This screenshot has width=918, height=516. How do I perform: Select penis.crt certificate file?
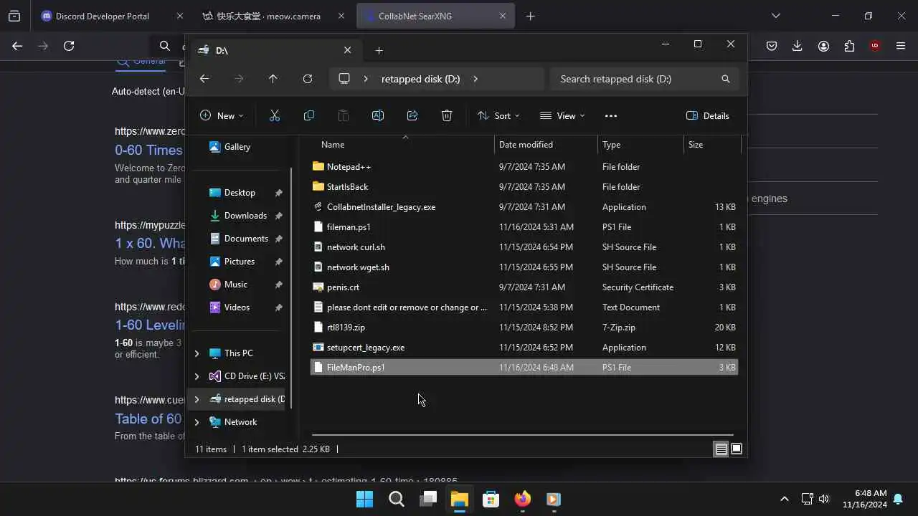(x=524, y=287)
